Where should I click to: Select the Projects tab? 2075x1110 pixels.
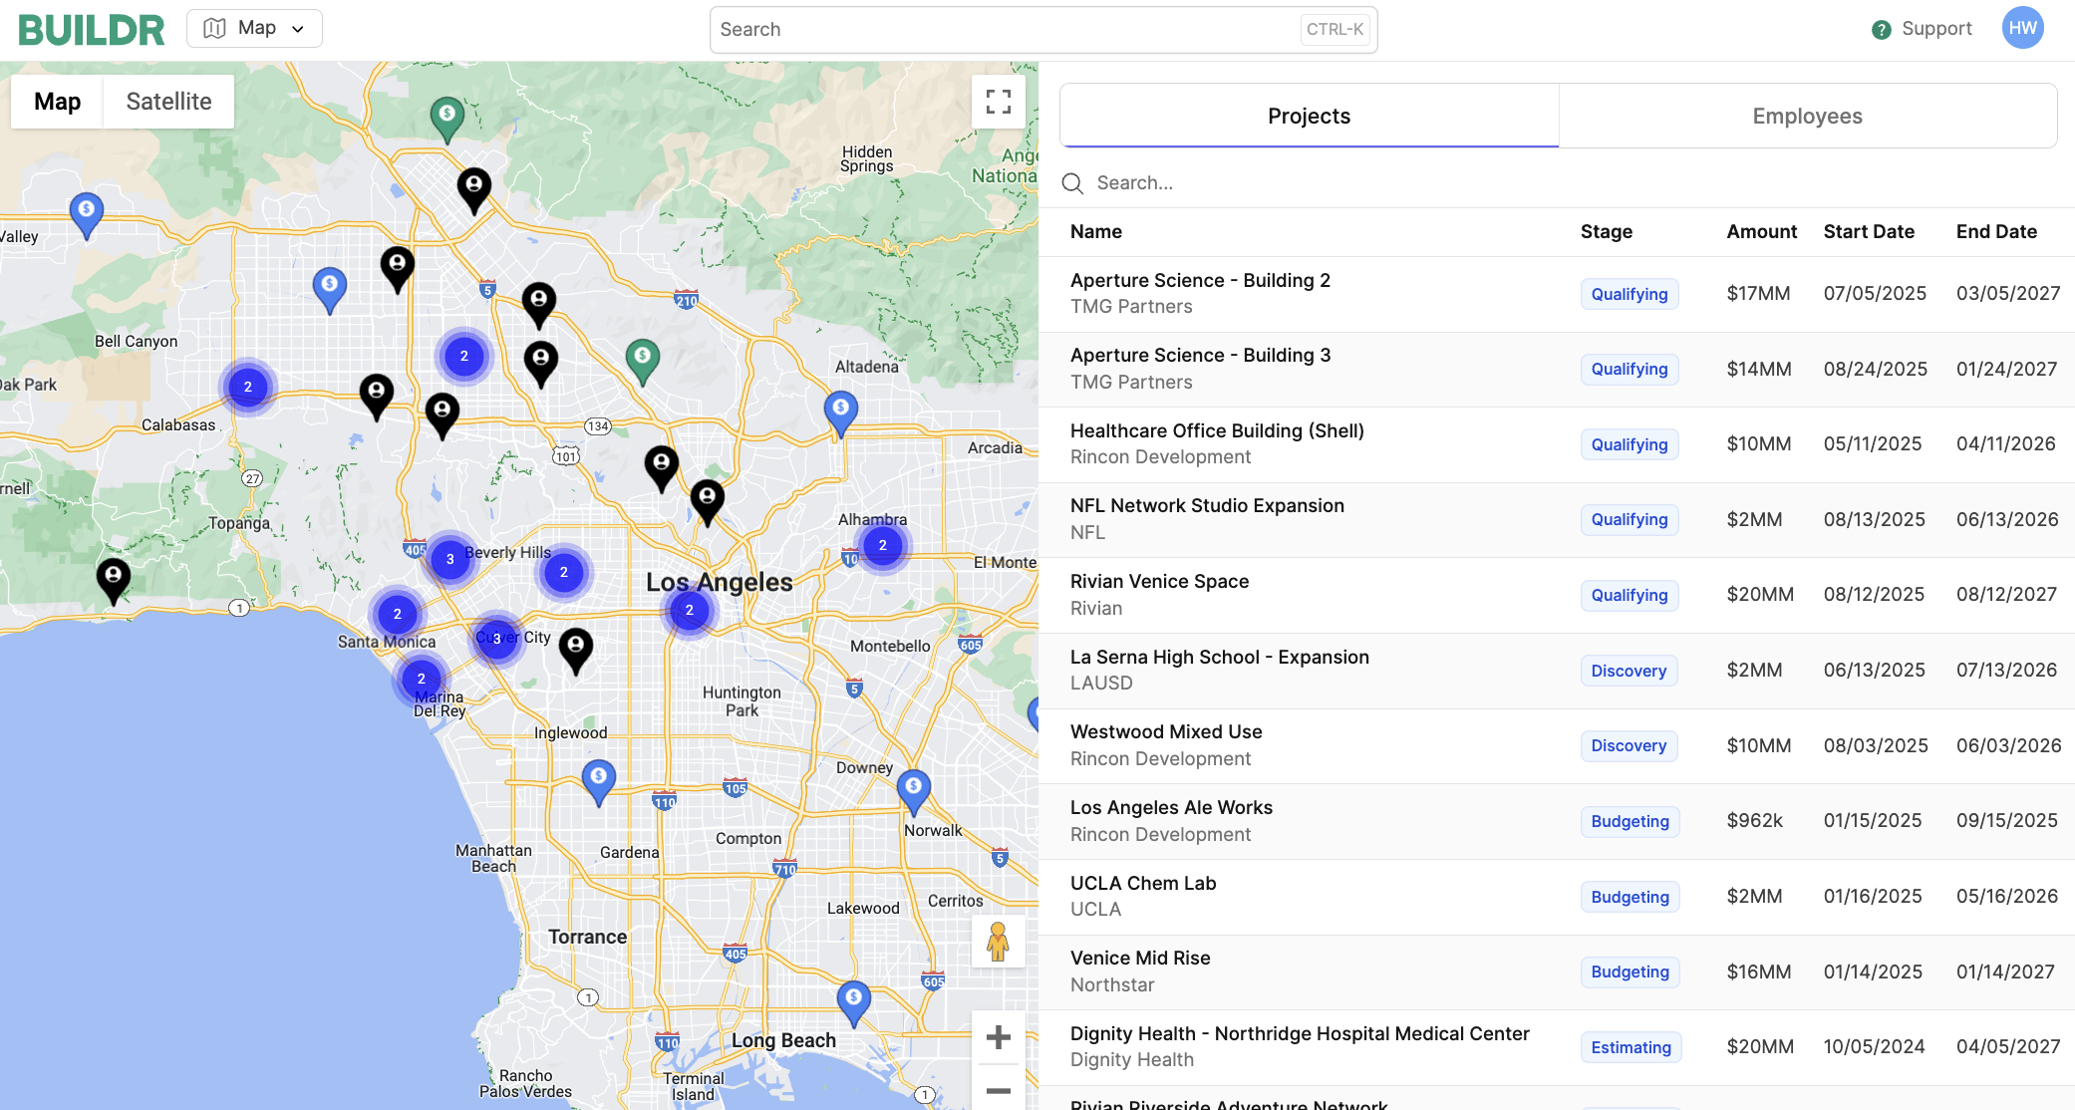coord(1309,116)
